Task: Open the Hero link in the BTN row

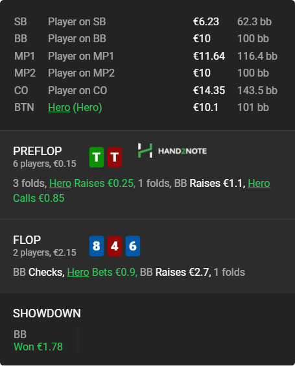Action: [x=59, y=107]
